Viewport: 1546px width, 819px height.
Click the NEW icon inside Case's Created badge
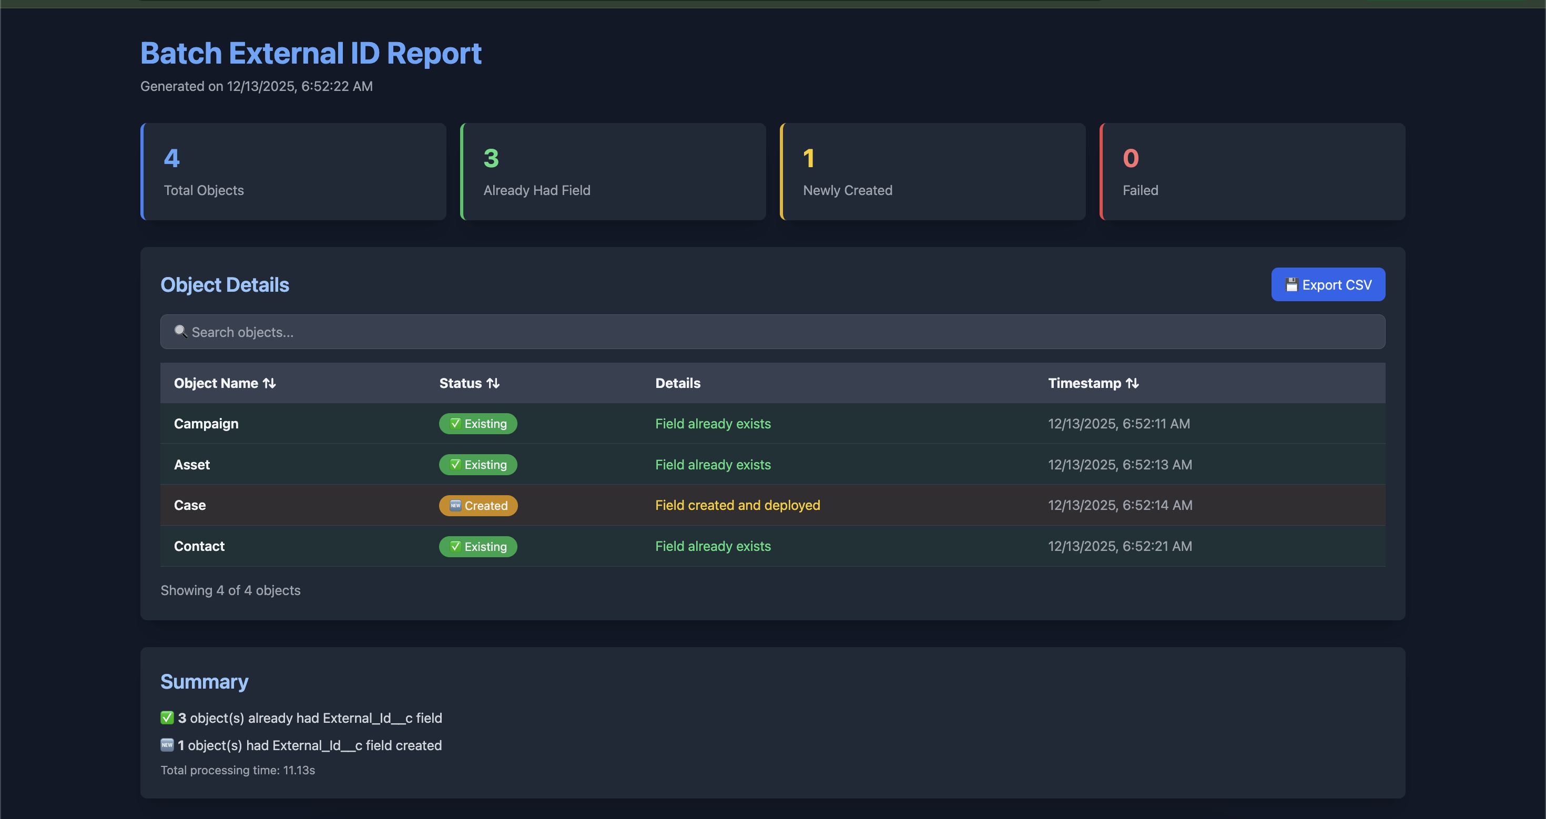pos(455,505)
